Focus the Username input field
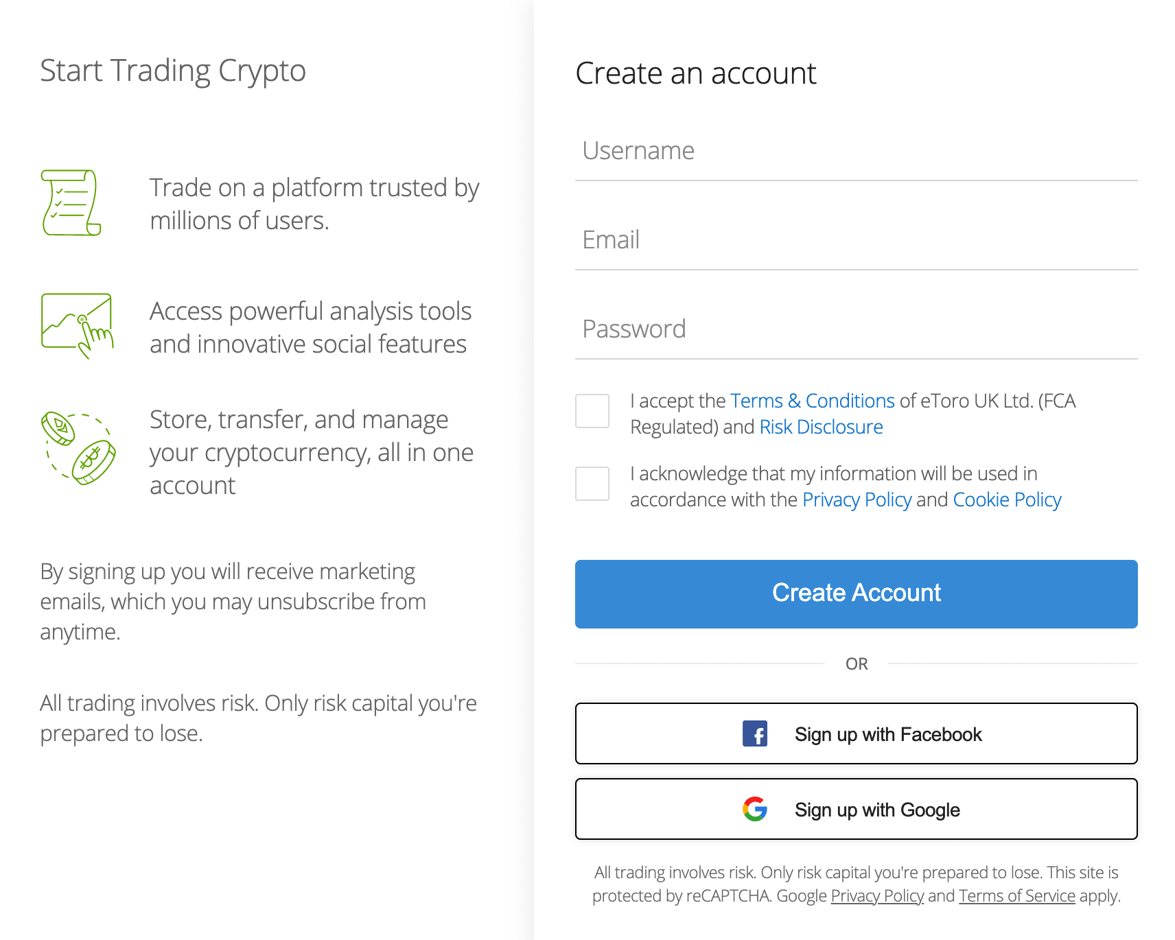Screen dimensions: 1175x940 coord(857,152)
